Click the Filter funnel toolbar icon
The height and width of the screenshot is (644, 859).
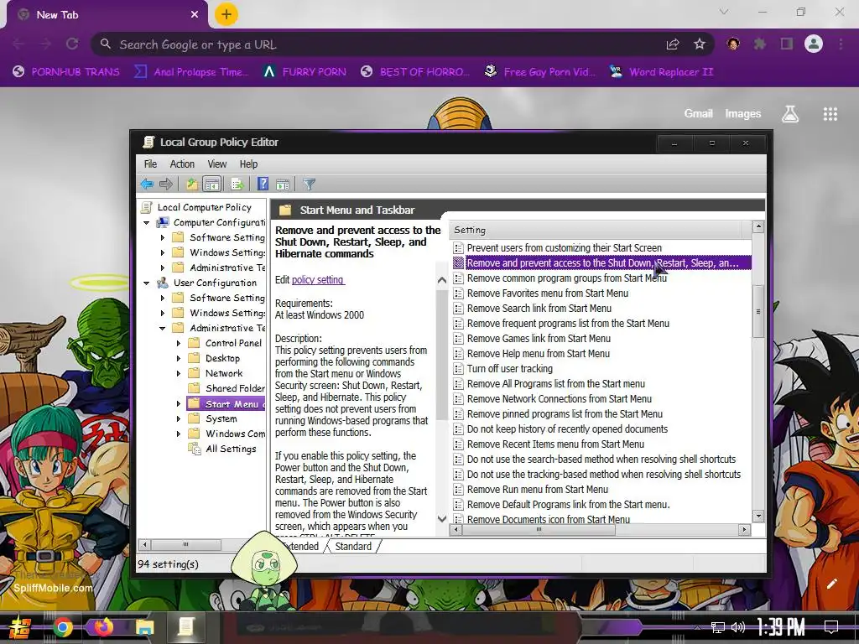309,184
